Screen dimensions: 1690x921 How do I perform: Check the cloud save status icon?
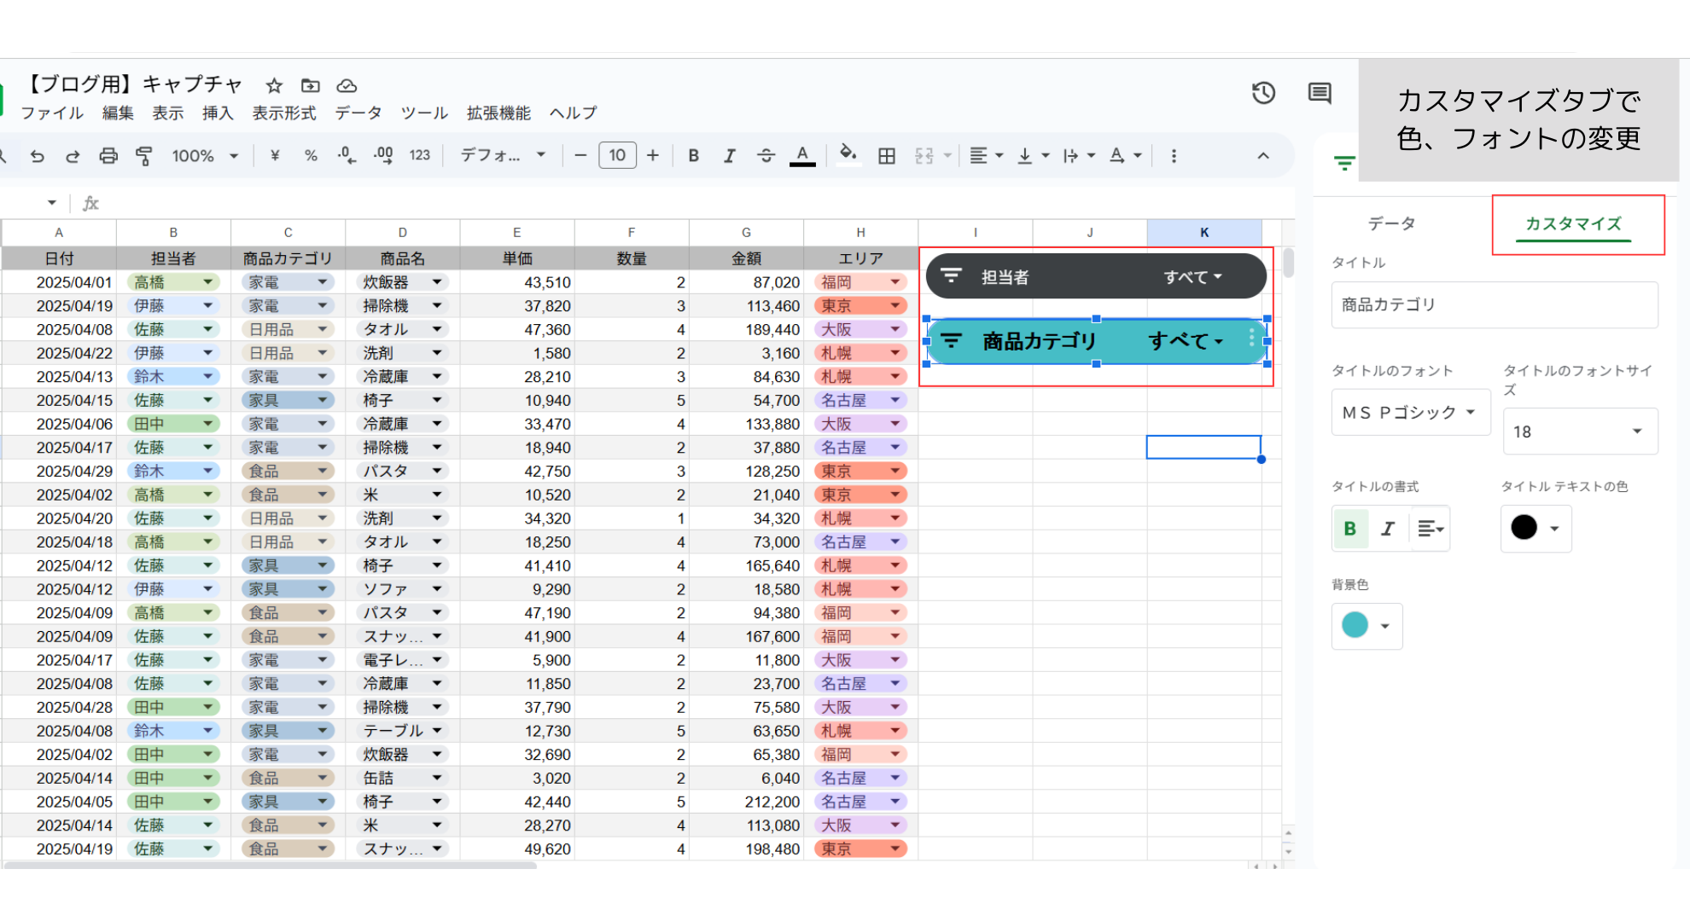(347, 85)
